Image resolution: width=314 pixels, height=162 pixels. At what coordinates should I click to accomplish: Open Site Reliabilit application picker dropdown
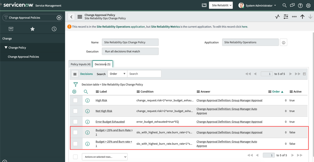tap(221, 5)
